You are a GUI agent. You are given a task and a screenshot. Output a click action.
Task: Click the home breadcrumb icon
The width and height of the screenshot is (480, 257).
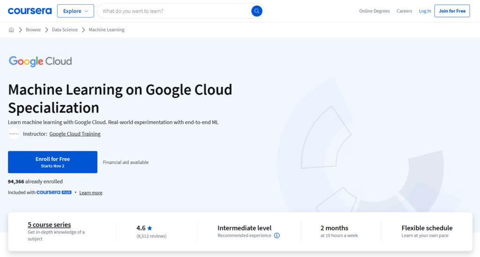tap(11, 29)
